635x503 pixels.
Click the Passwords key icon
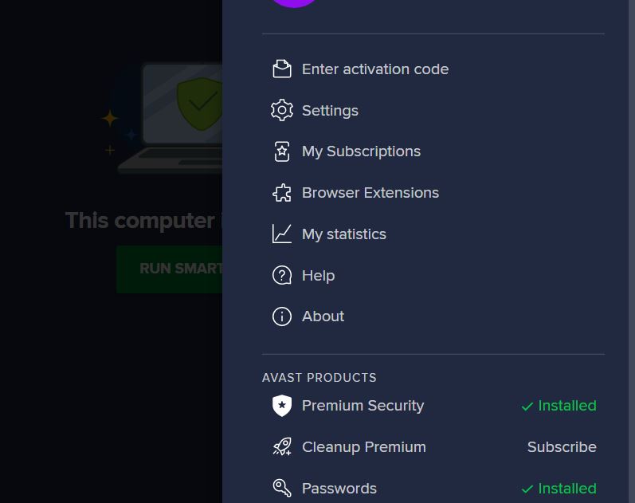coord(282,489)
